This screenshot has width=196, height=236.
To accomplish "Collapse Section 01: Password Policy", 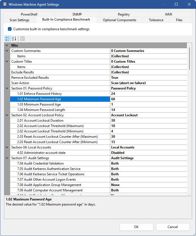I will click(7, 88).
